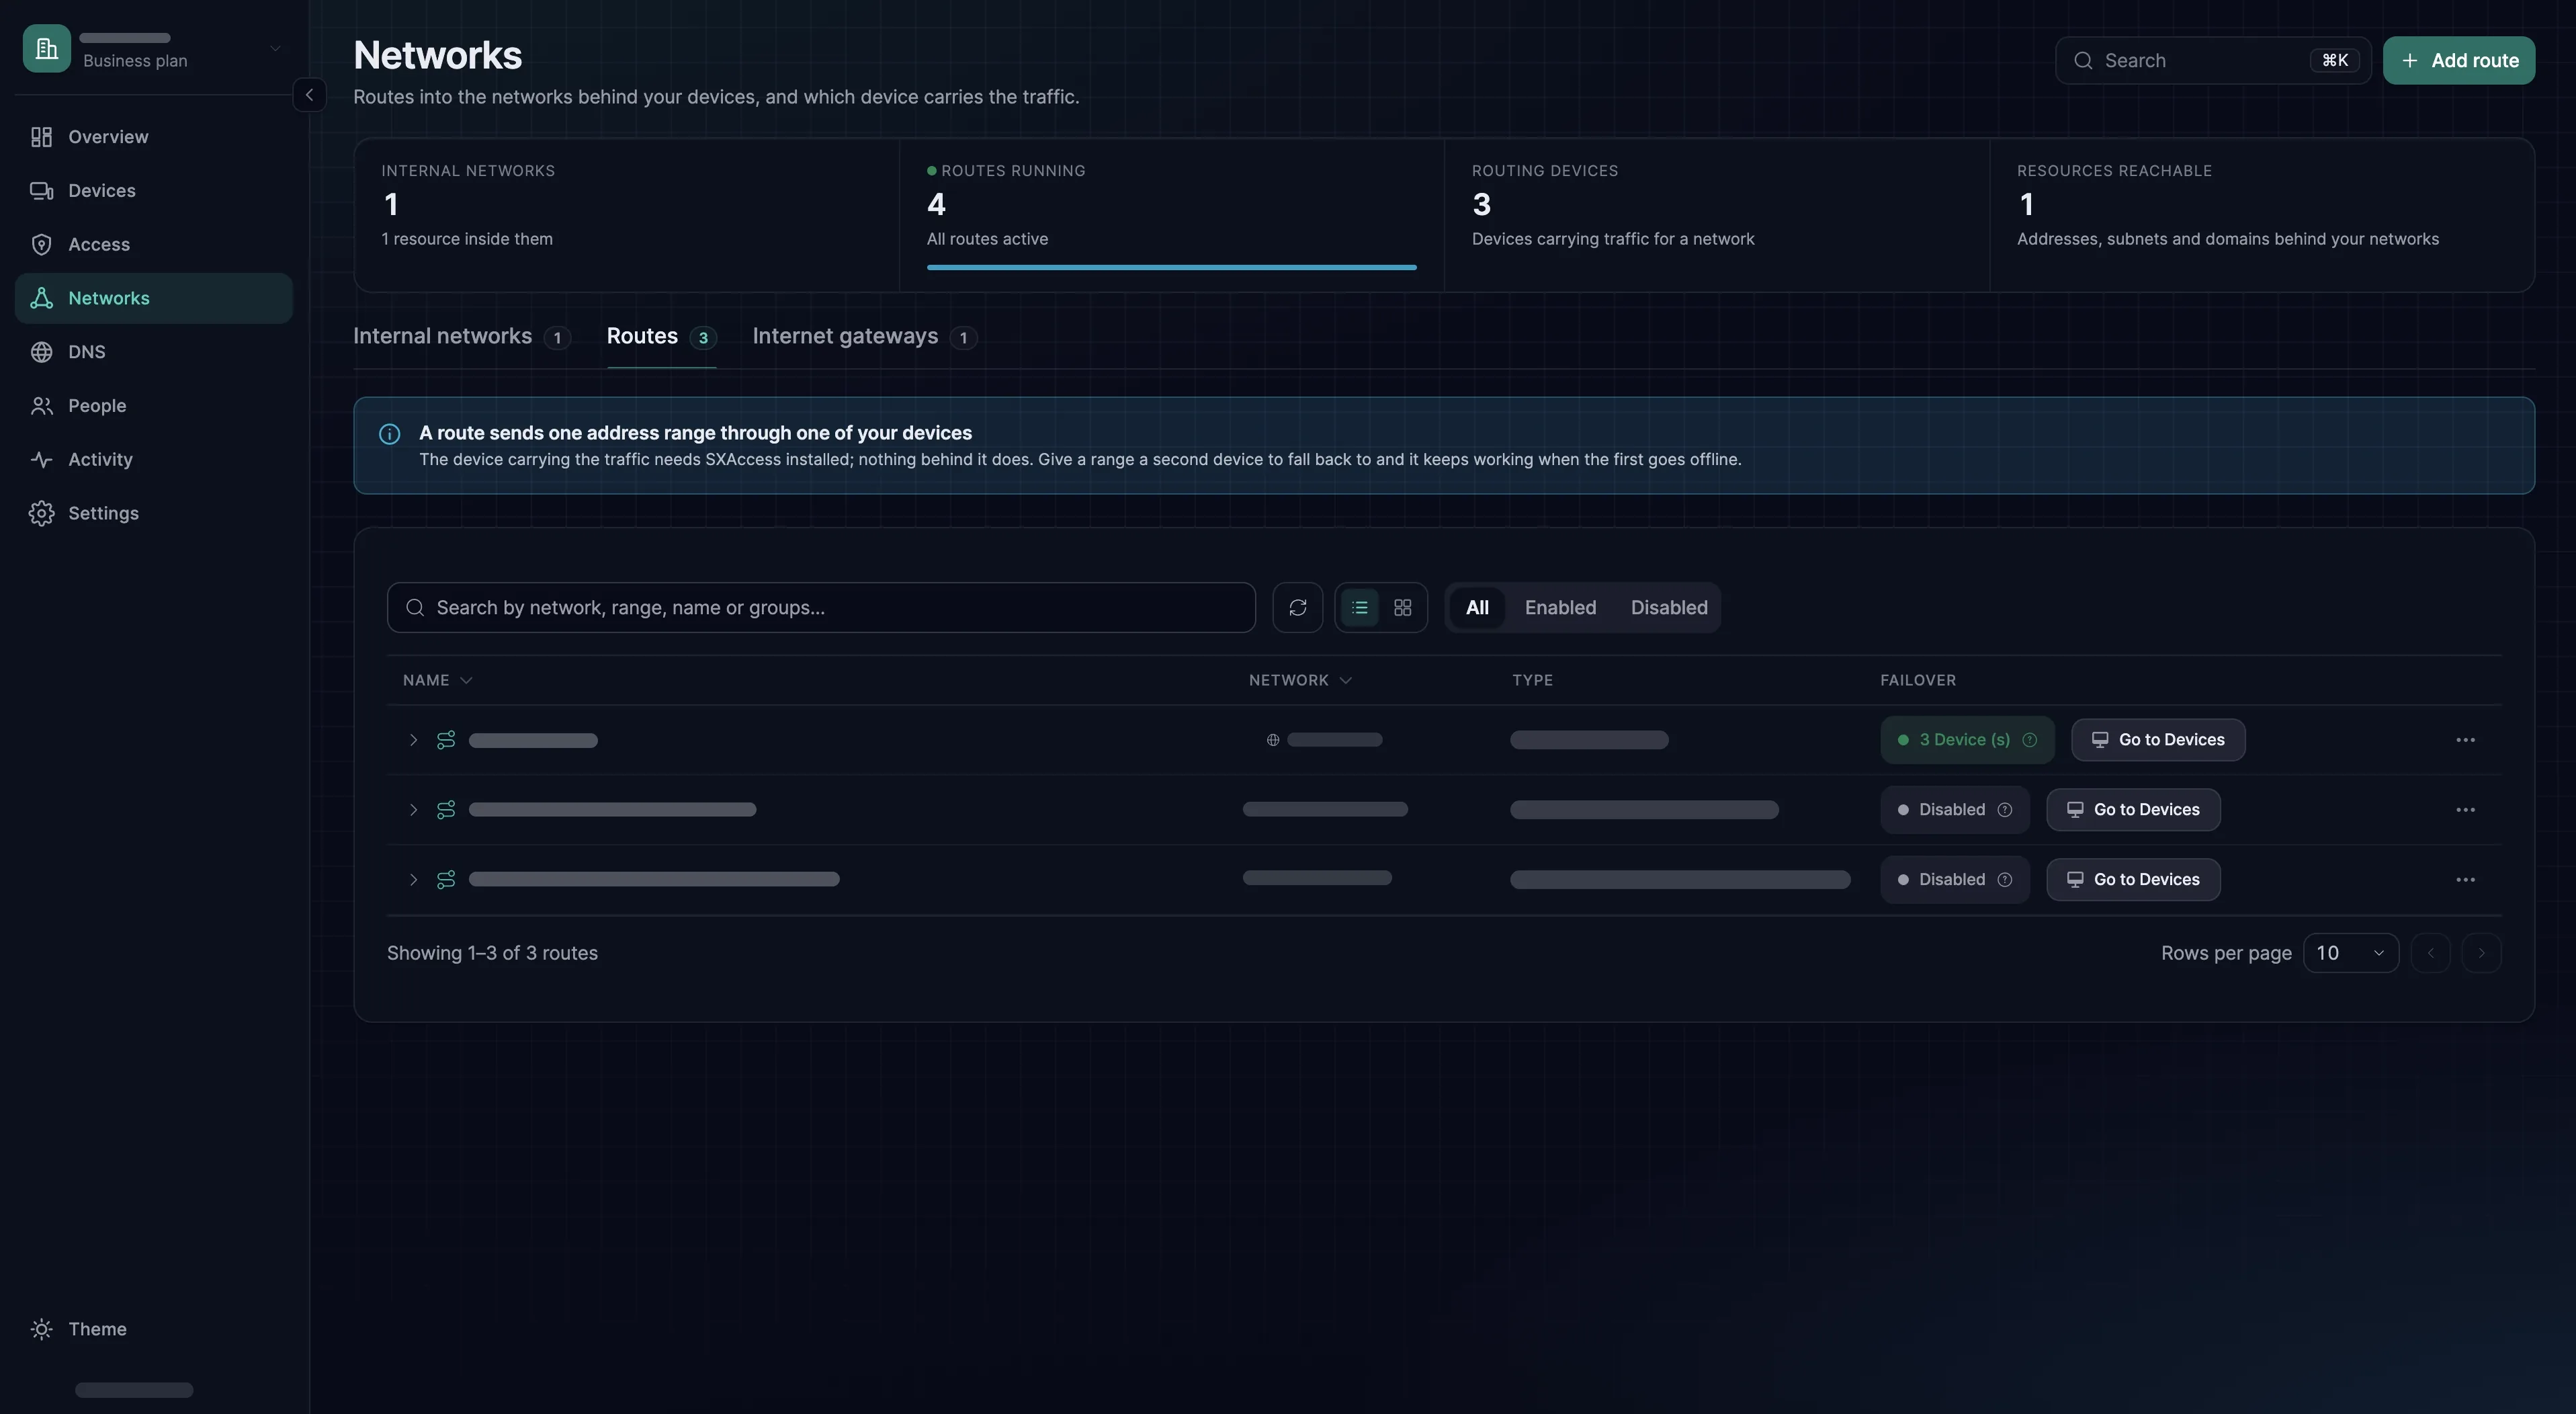
Task: Click the Routes running progress bar
Action: pos(1171,268)
